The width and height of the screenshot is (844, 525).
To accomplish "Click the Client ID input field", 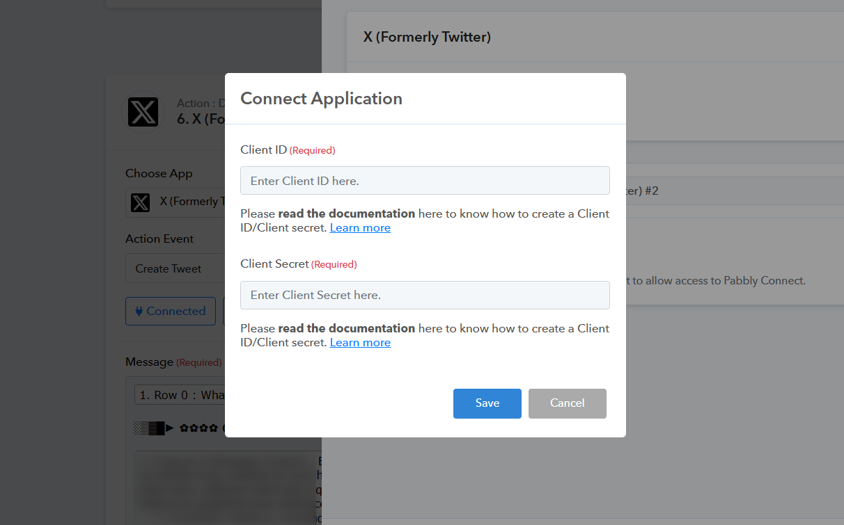I will click(x=425, y=180).
